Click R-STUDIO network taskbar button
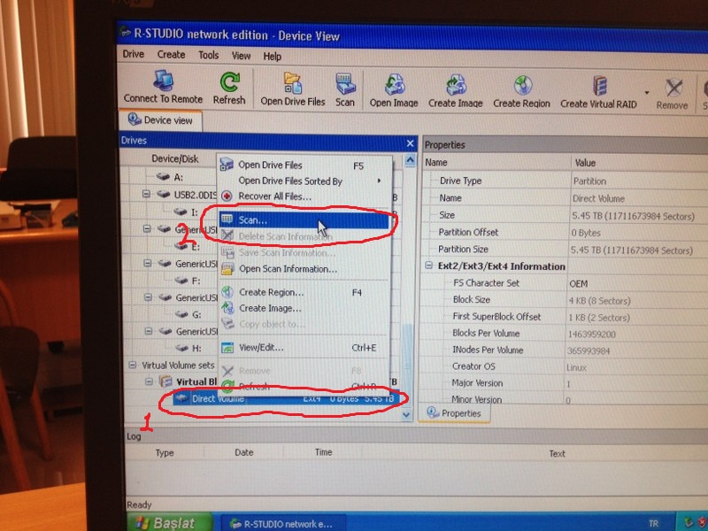Viewport: 708px width, 531px height. [284, 524]
